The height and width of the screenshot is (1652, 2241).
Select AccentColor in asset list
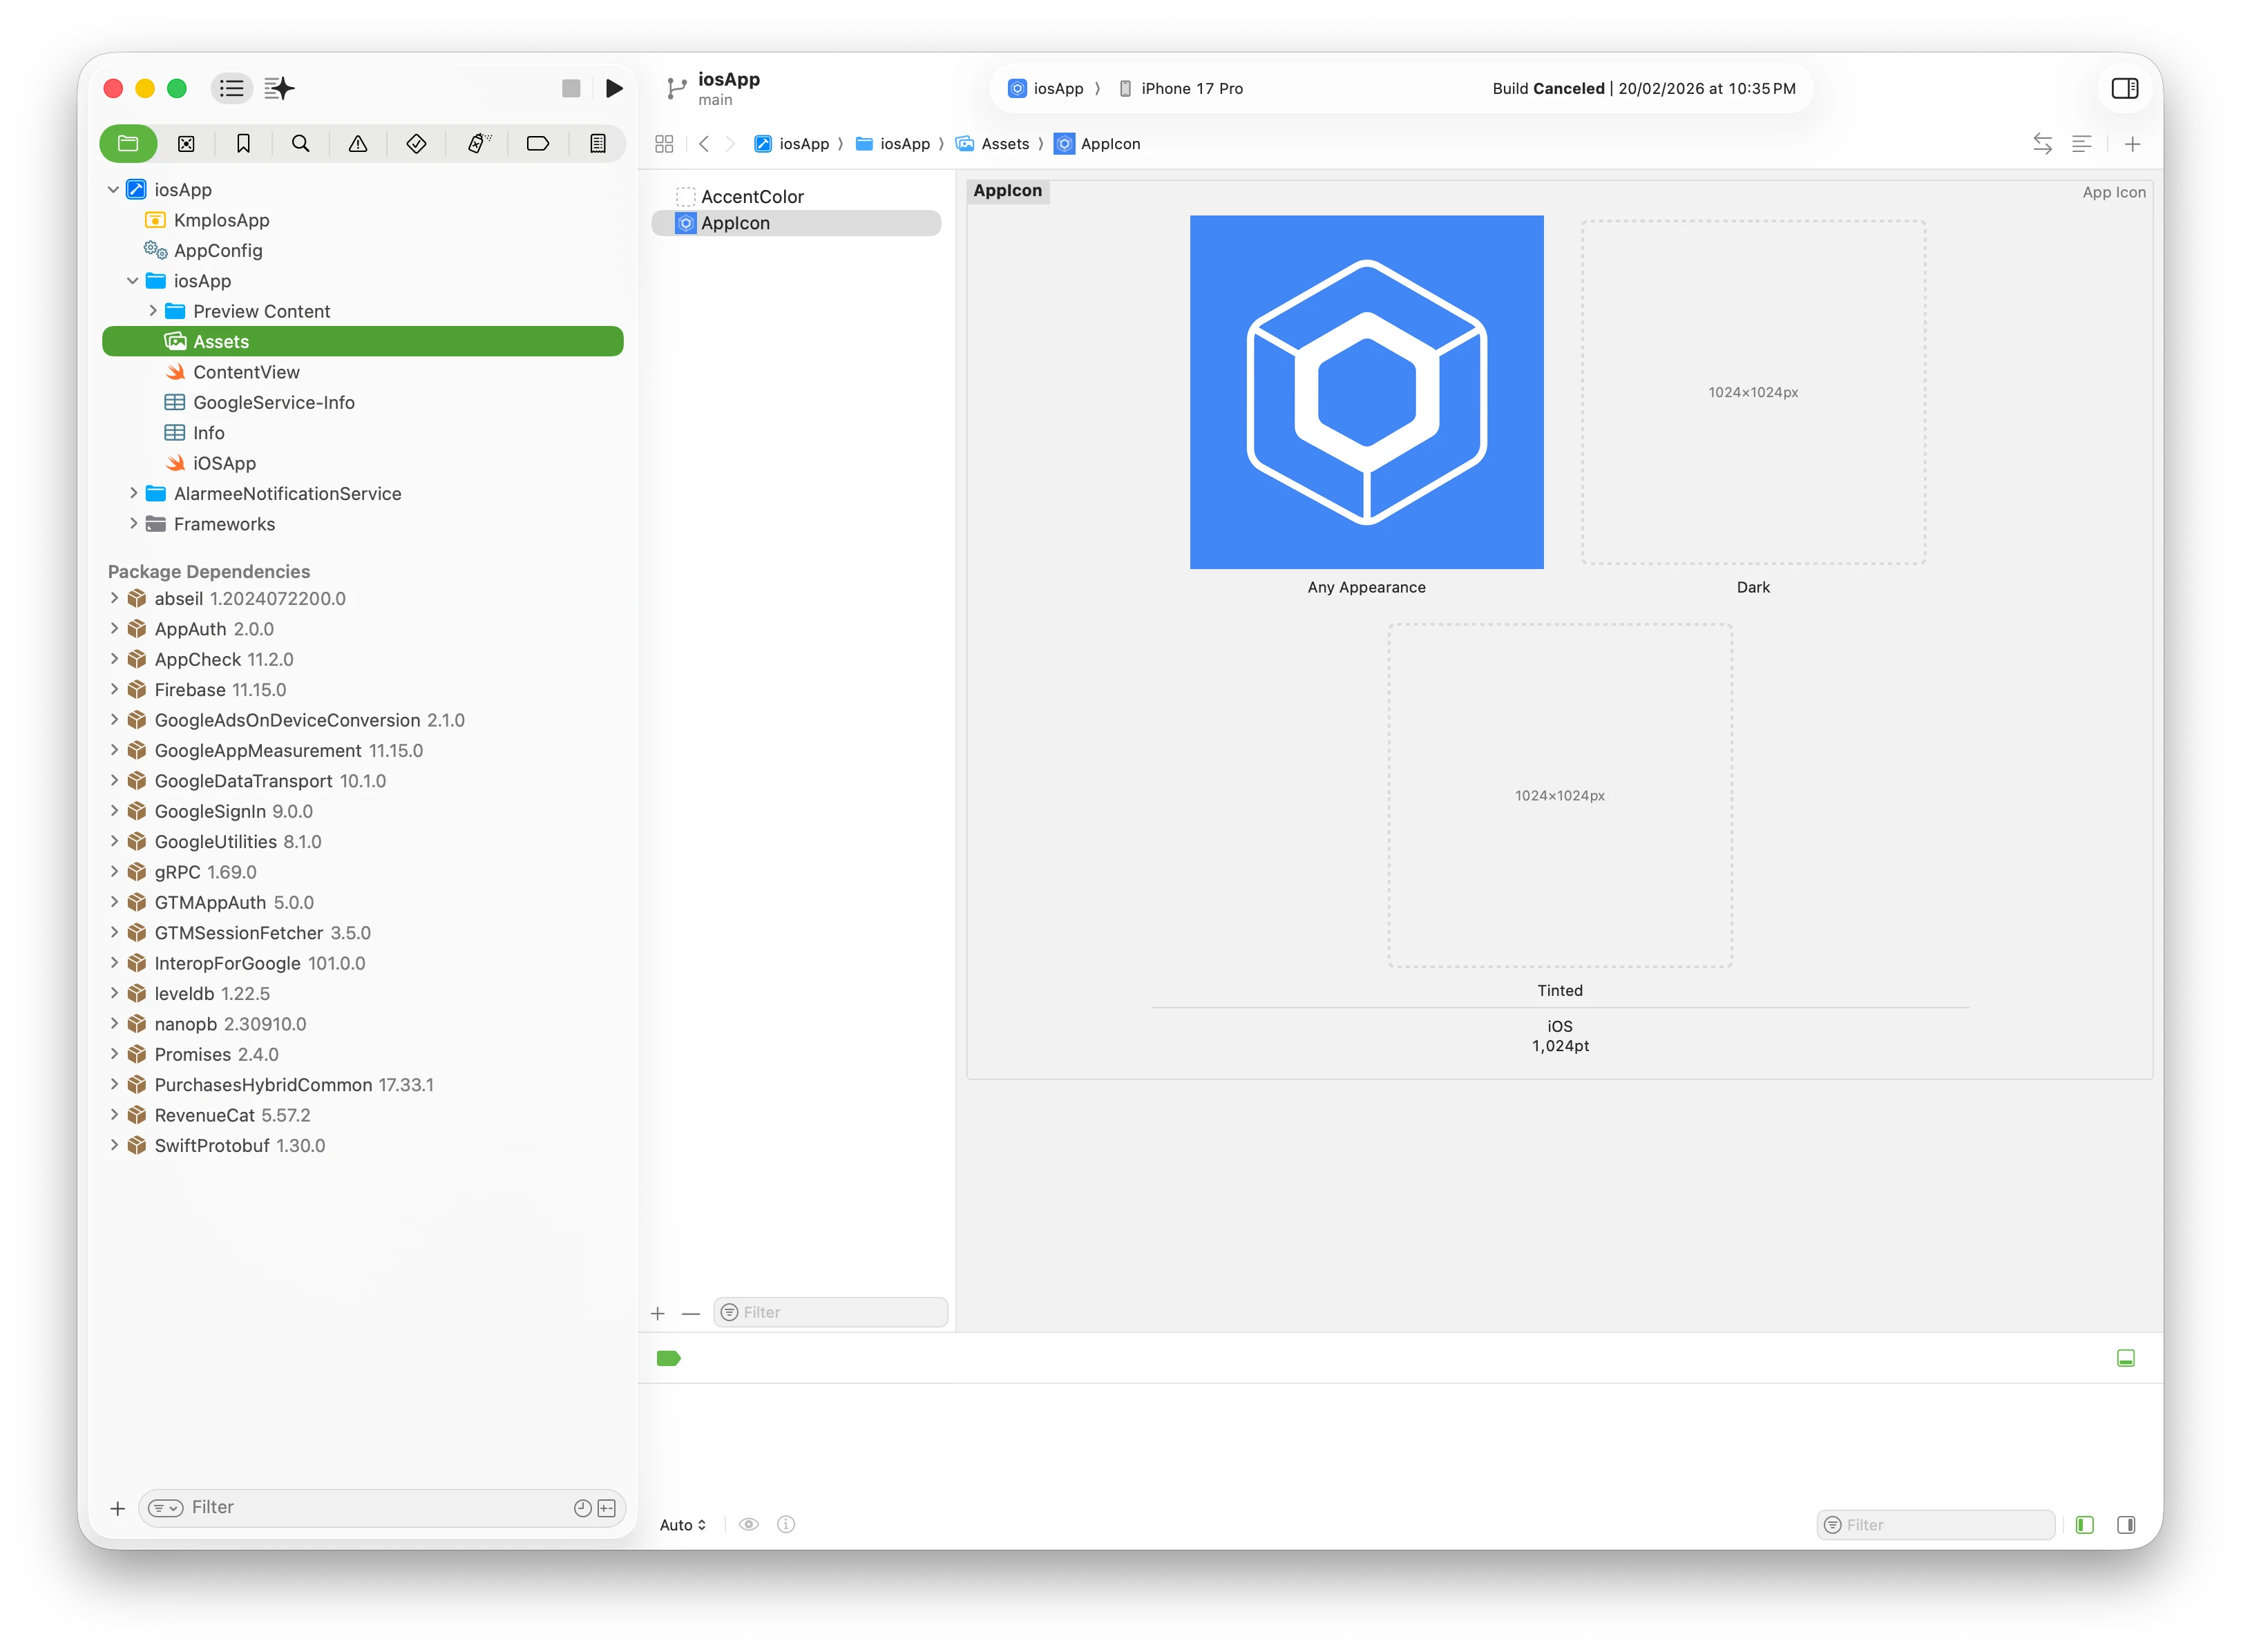(x=751, y=197)
